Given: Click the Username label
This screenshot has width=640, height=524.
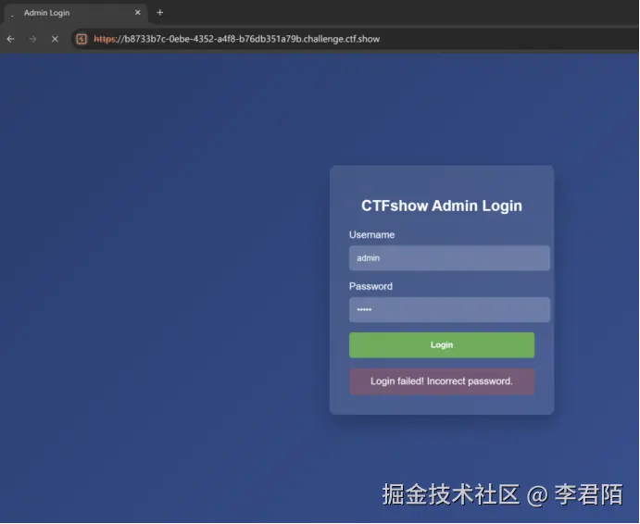Looking at the screenshot, I should pos(371,234).
